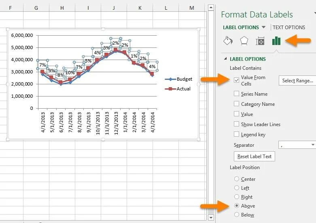Click the worksheet scroll down arrow
The height and width of the screenshot is (223, 316).
211,218
